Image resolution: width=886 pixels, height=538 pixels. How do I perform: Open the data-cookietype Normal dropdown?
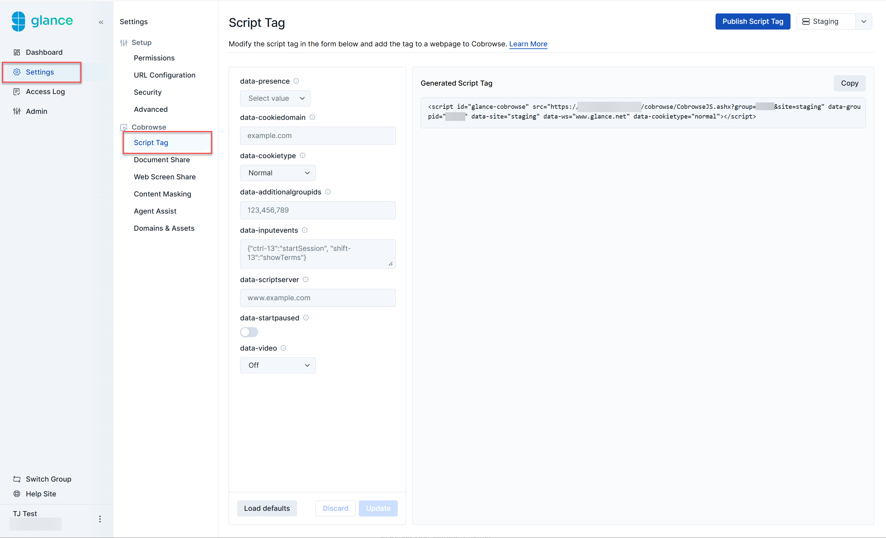coord(278,173)
